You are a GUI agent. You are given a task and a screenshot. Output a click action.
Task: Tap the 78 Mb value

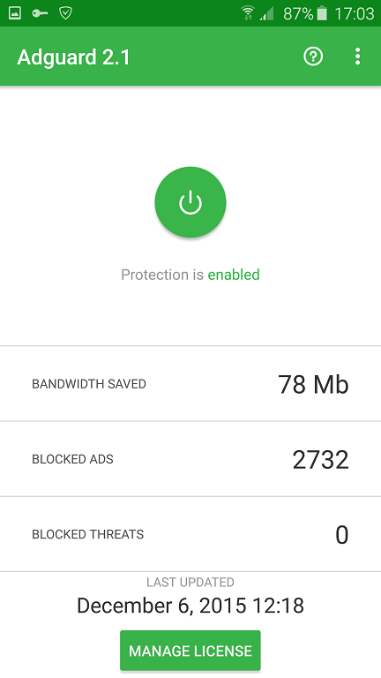(x=313, y=384)
